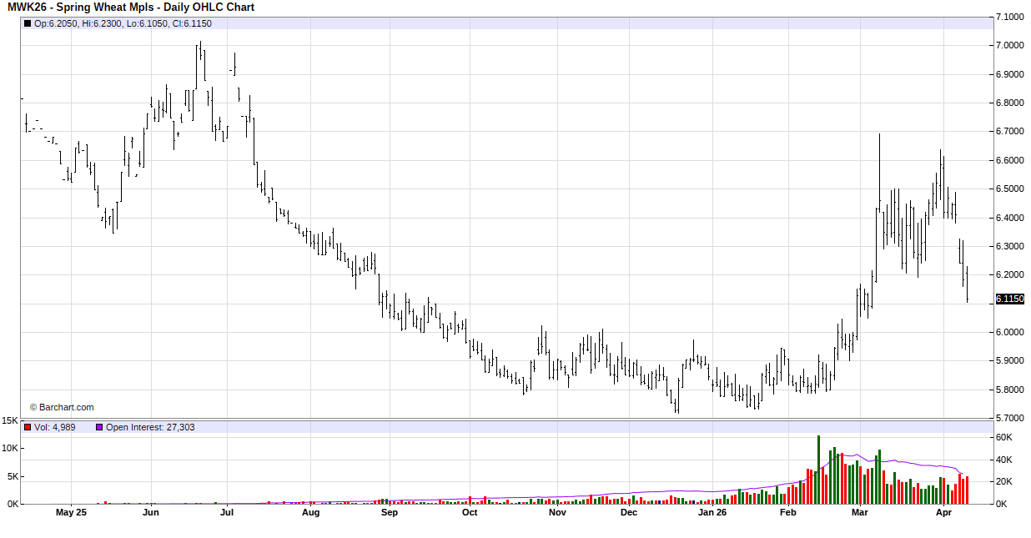The image size is (1031, 538).
Task: Click the May 25 date axis label
Action: [x=71, y=513]
